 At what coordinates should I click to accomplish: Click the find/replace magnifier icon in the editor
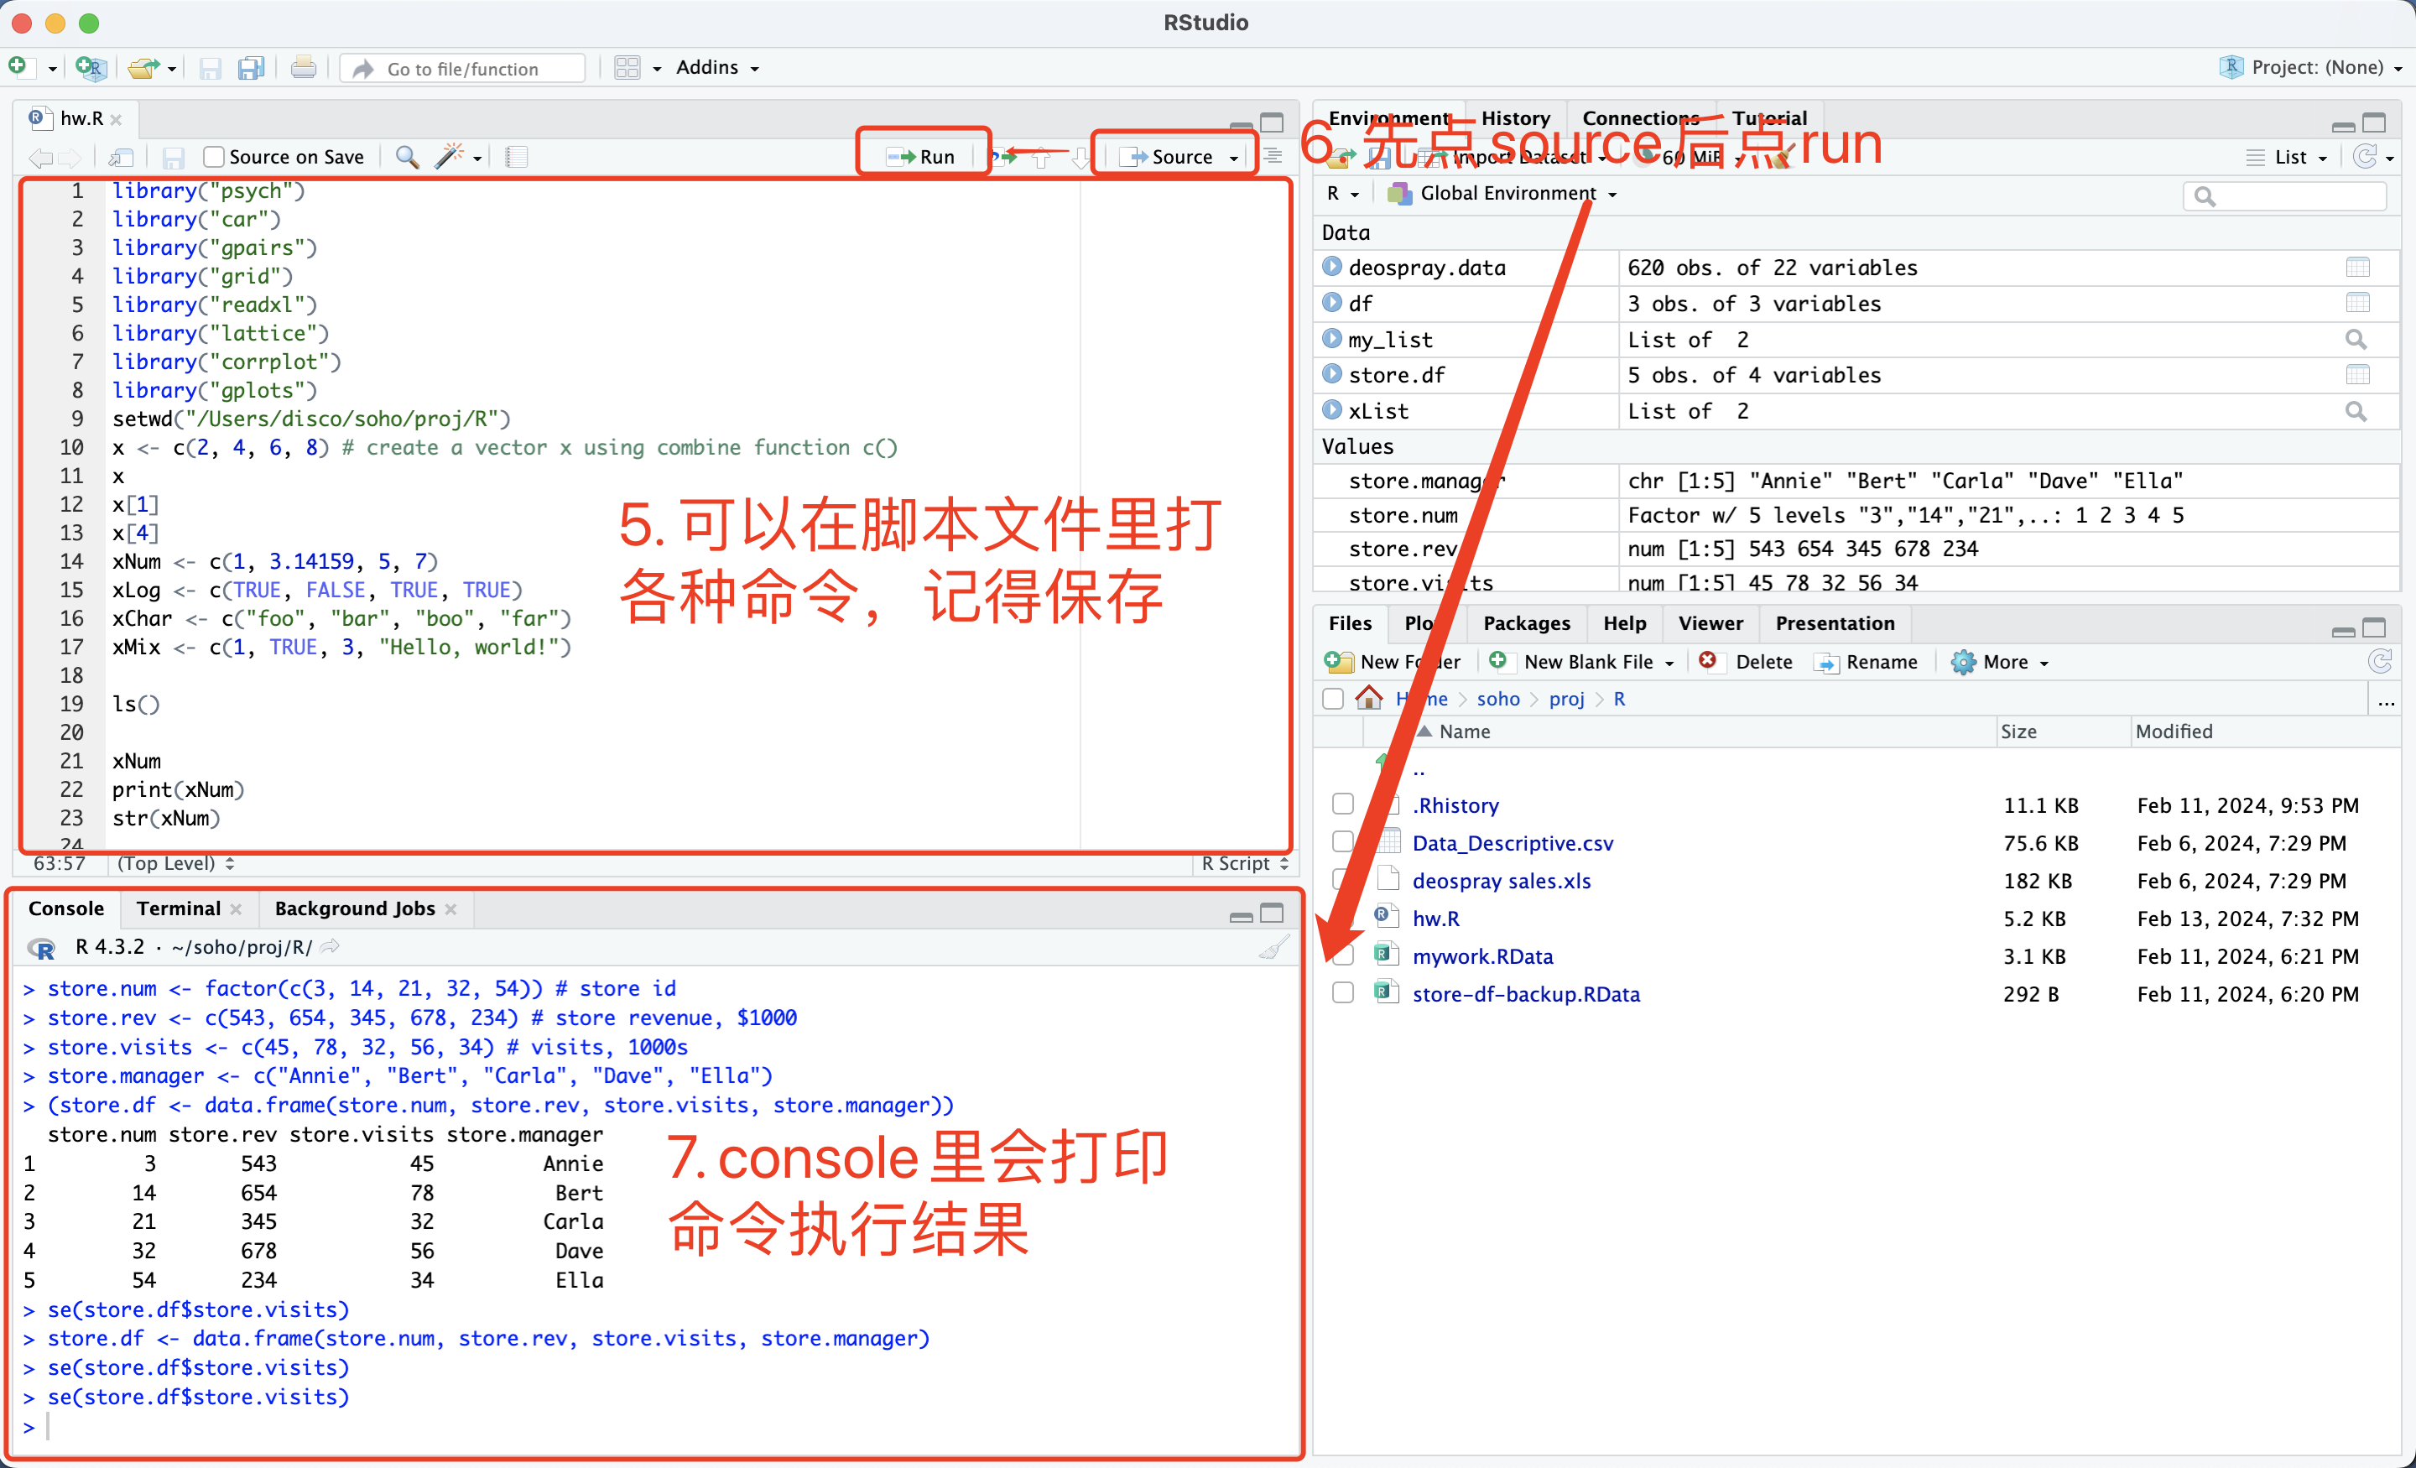407,157
